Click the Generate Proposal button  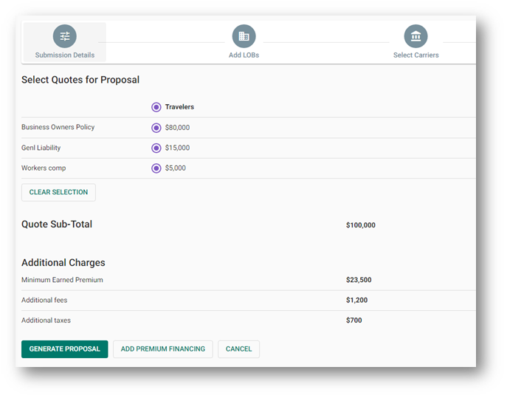pos(65,349)
